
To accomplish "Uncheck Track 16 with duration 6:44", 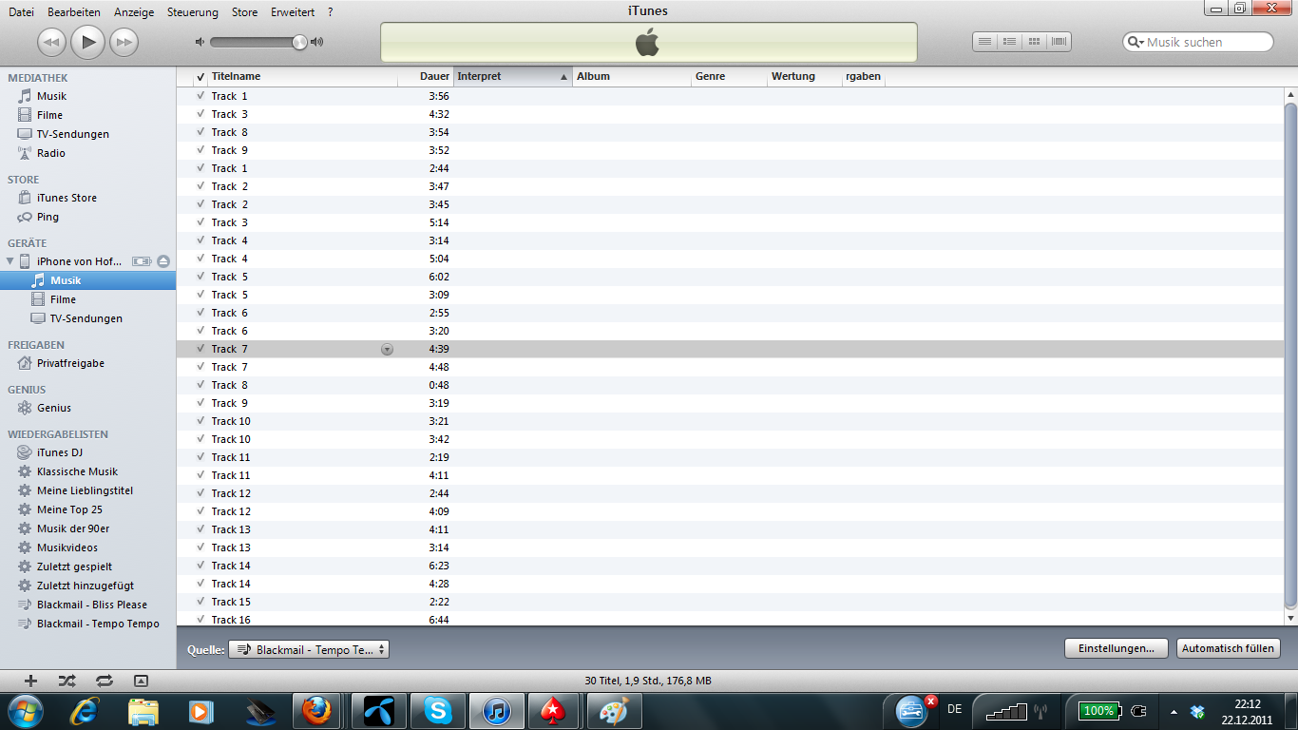I will point(200,620).
